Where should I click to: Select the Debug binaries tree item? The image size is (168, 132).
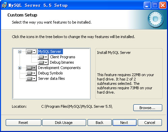click(x=62, y=62)
